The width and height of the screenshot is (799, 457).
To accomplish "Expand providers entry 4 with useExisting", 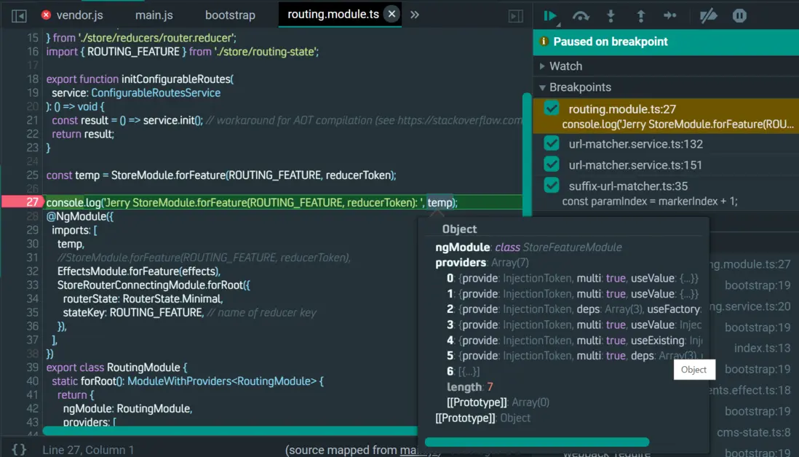I will pyautogui.click(x=574, y=341).
